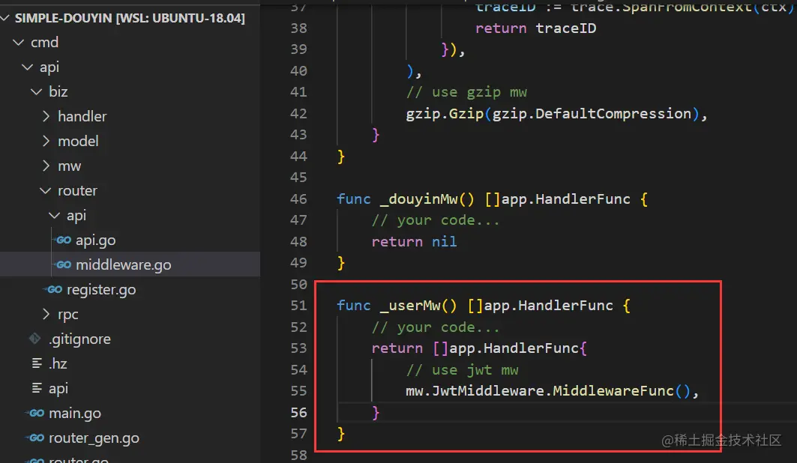Click the Go icon of router_gen.go

pos(37,438)
